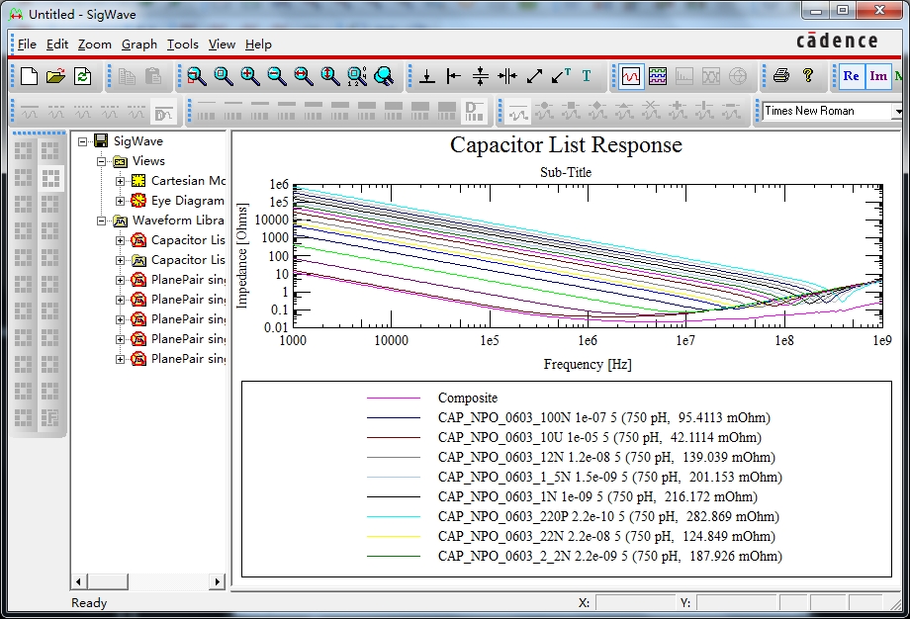Click the Zoom Fit magnifier icon
This screenshot has width=910, height=619.
tap(224, 76)
